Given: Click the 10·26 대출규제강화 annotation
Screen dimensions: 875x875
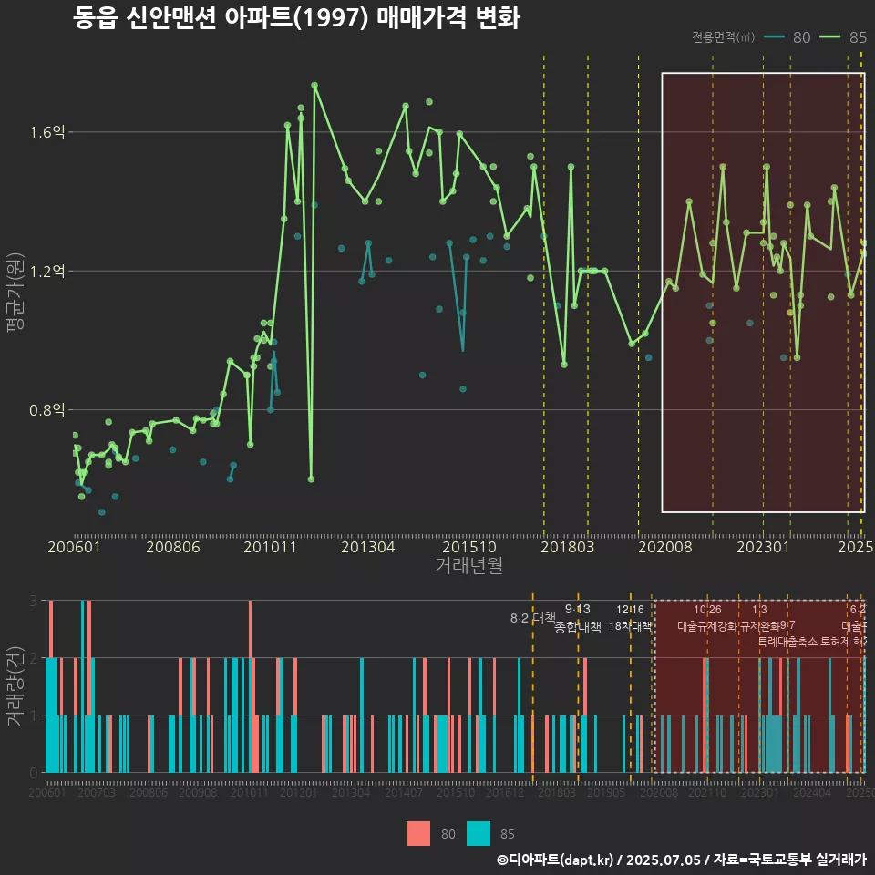Looking at the screenshot, I should pyautogui.click(x=707, y=618).
